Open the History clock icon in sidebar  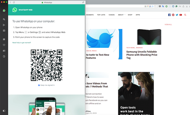click(x=4, y=57)
